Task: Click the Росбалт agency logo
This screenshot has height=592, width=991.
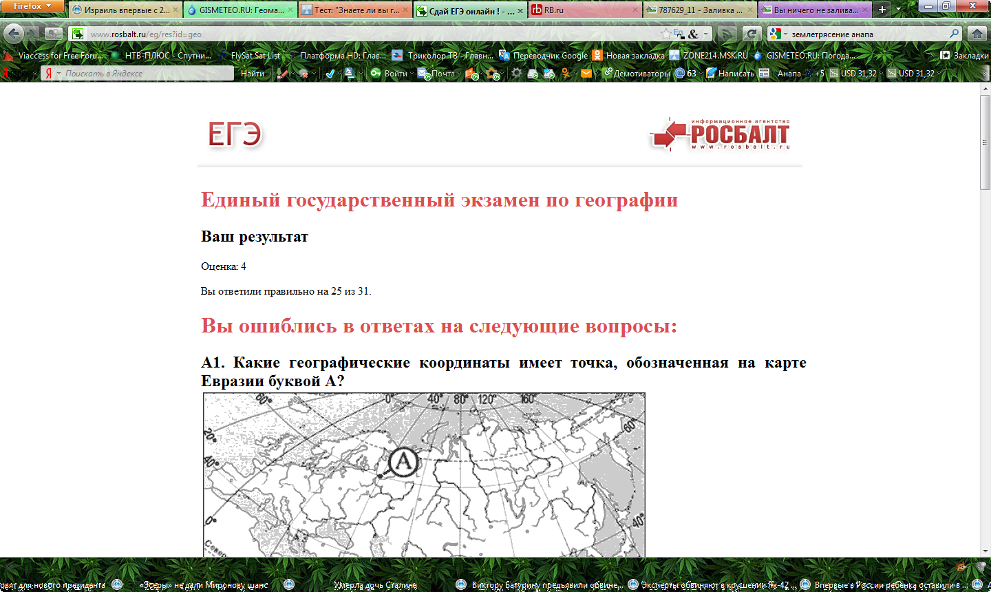Action: [x=720, y=134]
